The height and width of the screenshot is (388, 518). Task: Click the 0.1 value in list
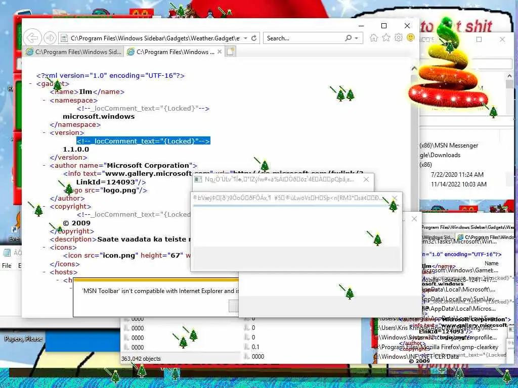click(255, 347)
